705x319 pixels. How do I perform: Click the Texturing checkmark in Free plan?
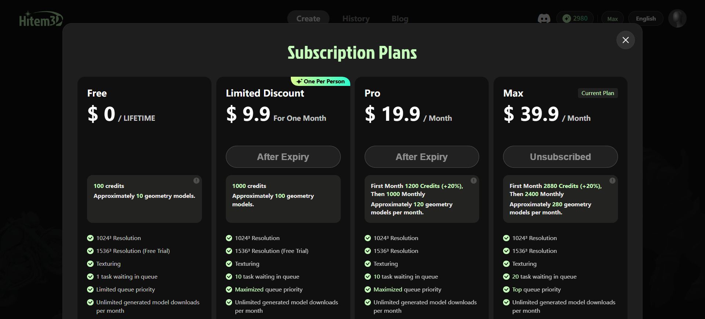coord(90,264)
